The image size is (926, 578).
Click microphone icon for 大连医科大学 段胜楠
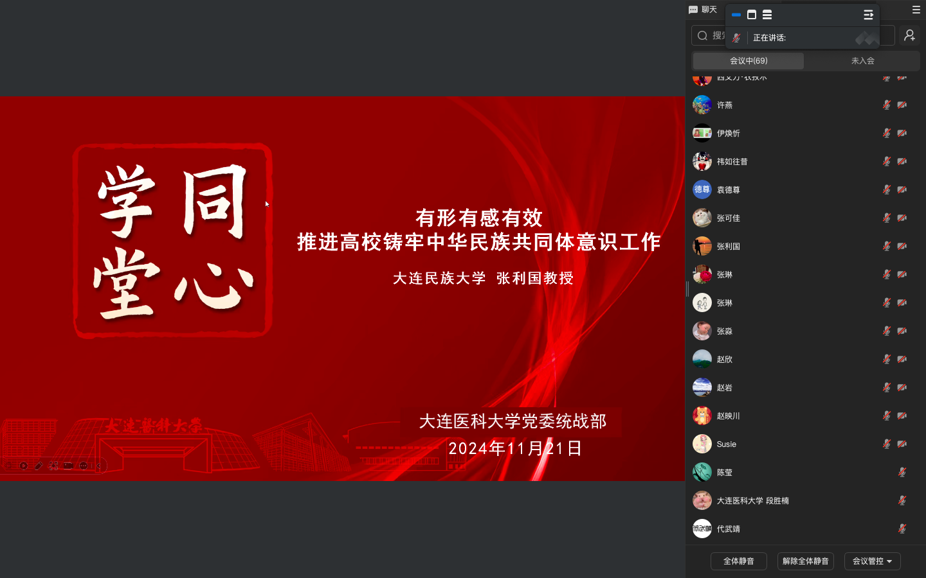click(902, 500)
